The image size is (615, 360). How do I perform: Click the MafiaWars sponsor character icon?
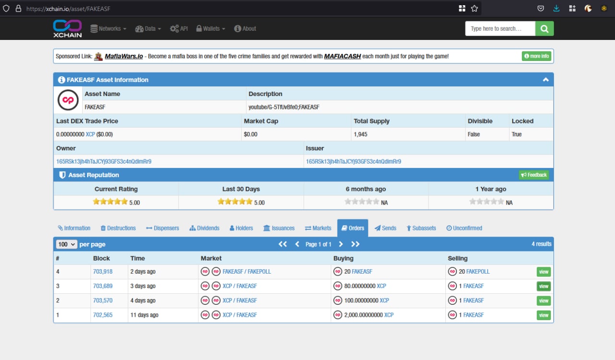coord(98,56)
